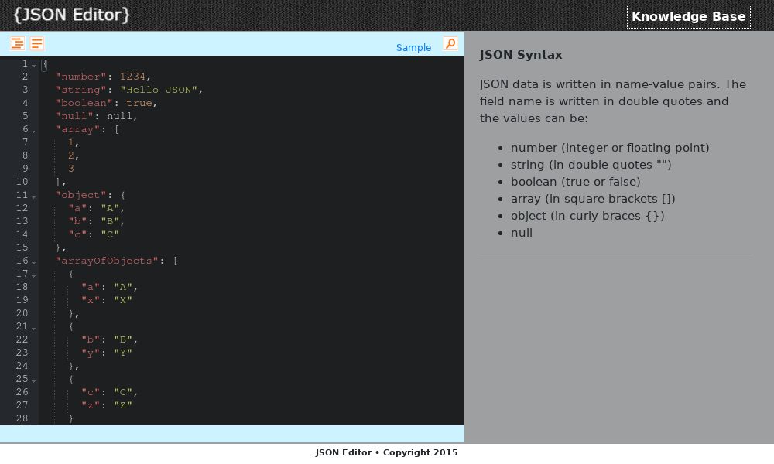Viewport: 774px width, 464px height.
Task: Collapse the "object" node on line 11
Action: coord(34,198)
